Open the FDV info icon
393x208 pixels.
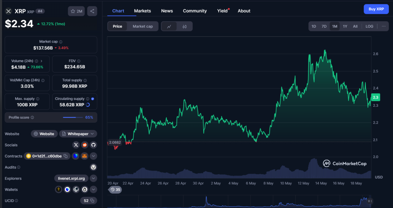79,61
